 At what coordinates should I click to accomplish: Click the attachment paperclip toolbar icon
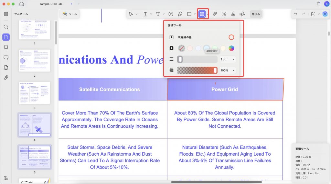[x=215, y=14]
